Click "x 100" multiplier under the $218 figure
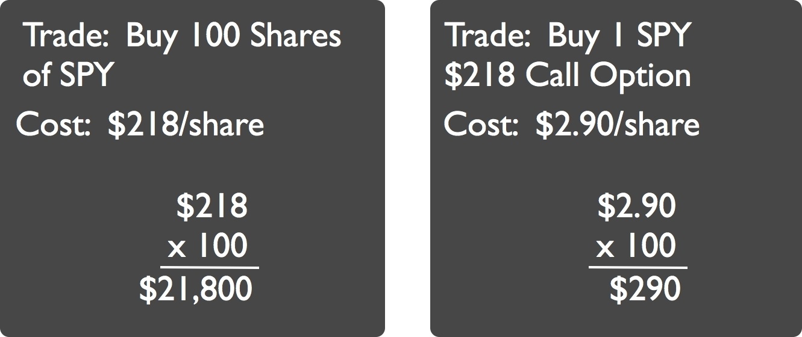This screenshot has height=337, width=802. 207,246
